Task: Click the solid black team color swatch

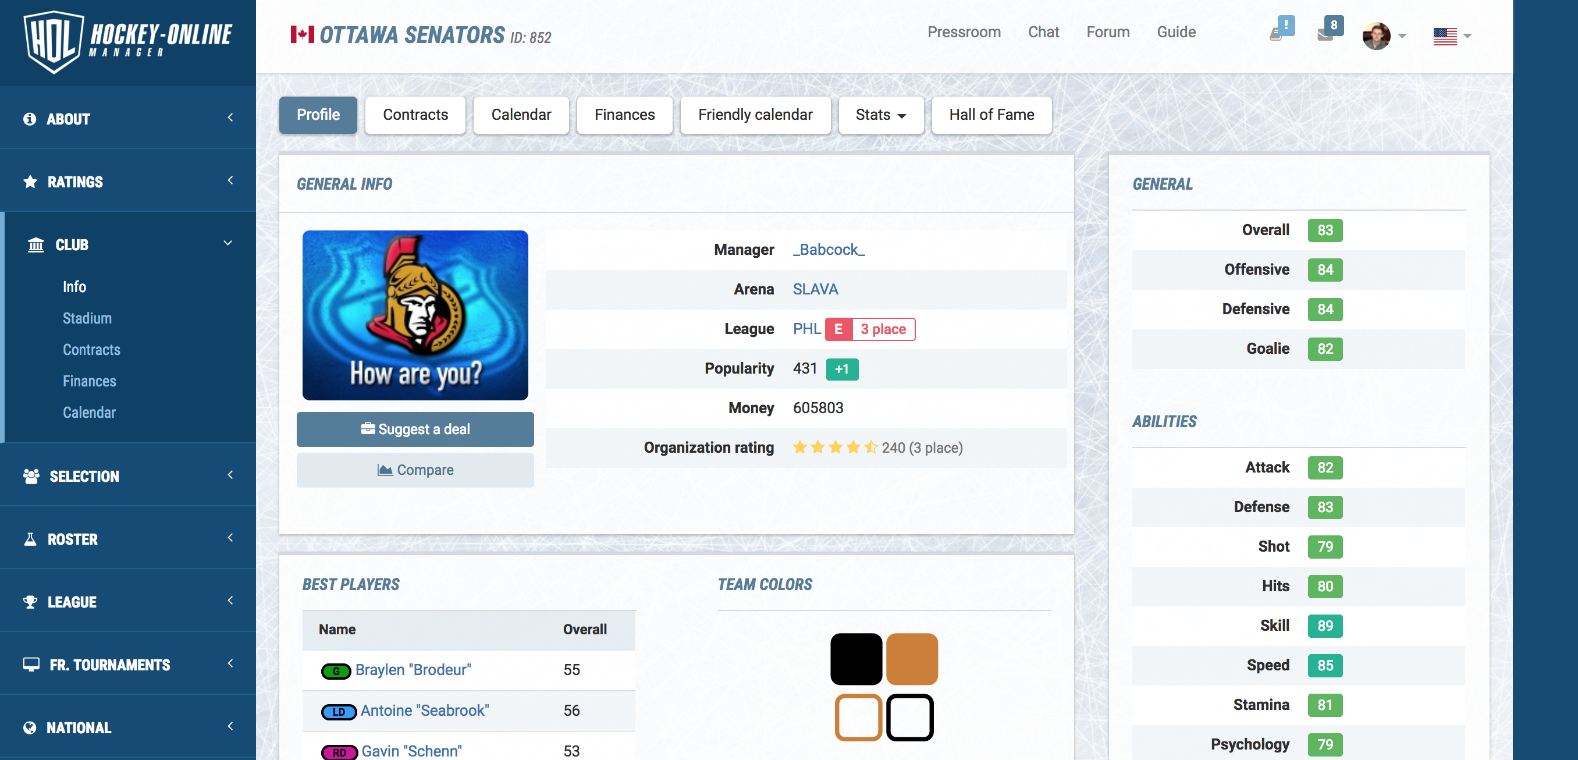Action: [856, 659]
